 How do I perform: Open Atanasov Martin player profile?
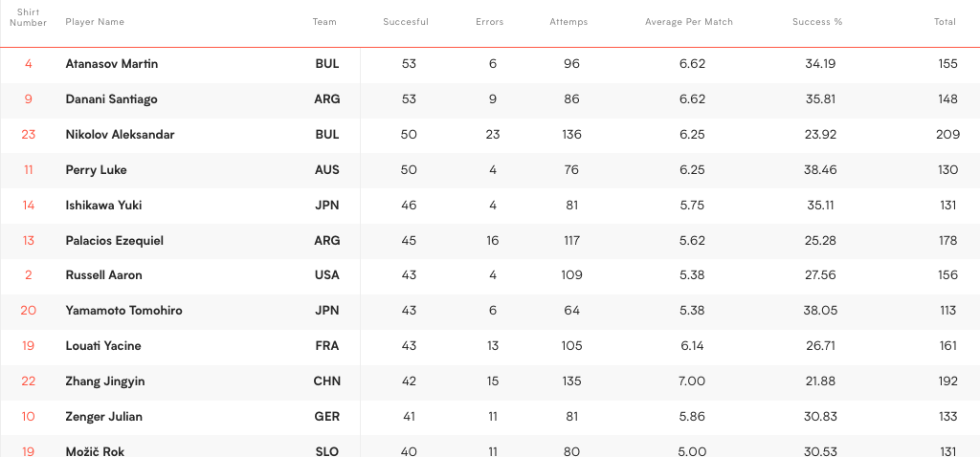(x=112, y=64)
